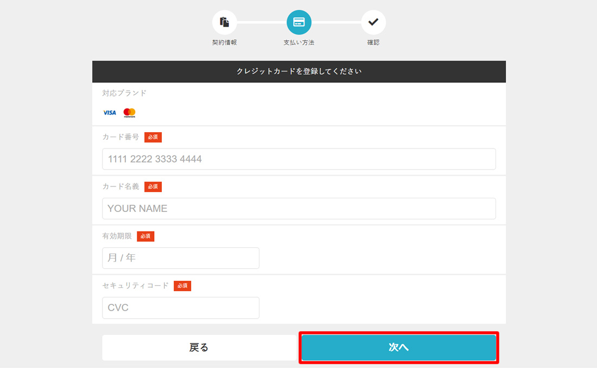Screen dimensions: 597x368
Task: Click the 必須 badge beside セキュリティコード
Action: coord(182,286)
